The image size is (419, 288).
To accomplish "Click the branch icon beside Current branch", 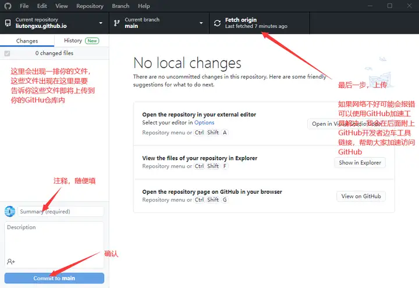I will point(117,23).
